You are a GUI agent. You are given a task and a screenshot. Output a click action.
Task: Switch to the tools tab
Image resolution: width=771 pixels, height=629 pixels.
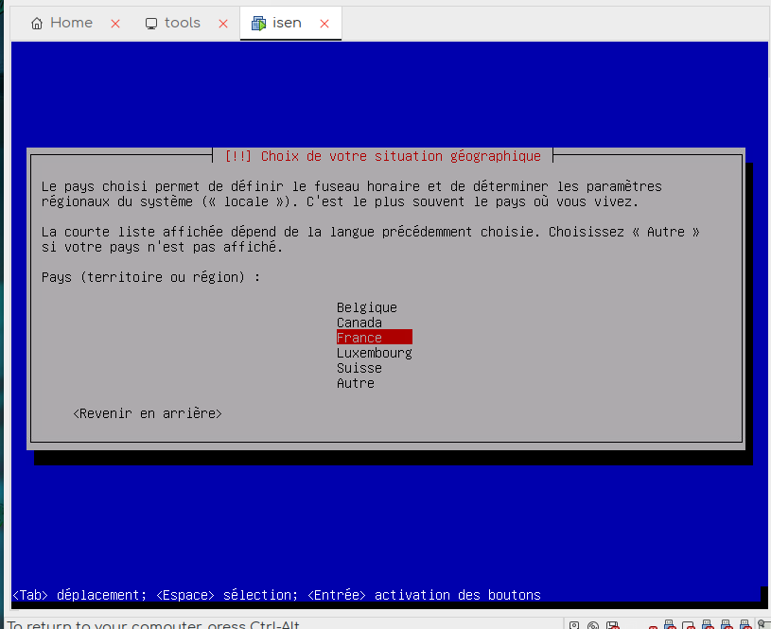click(182, 23)
